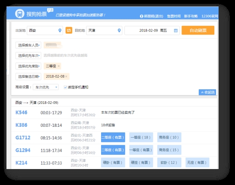235x185 pixels.
Task: Click the location pin in 目的地 field
Action: point(119,31)
